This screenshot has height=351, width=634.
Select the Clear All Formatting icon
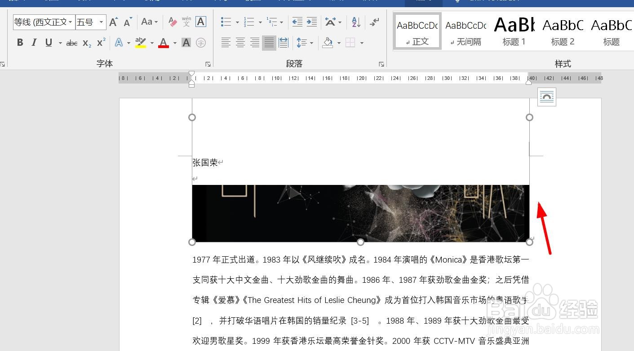click(172, 22)
